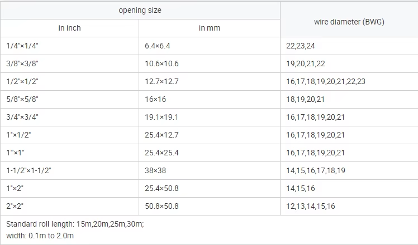Select the 10.6×10.6 mm cell

210,64
